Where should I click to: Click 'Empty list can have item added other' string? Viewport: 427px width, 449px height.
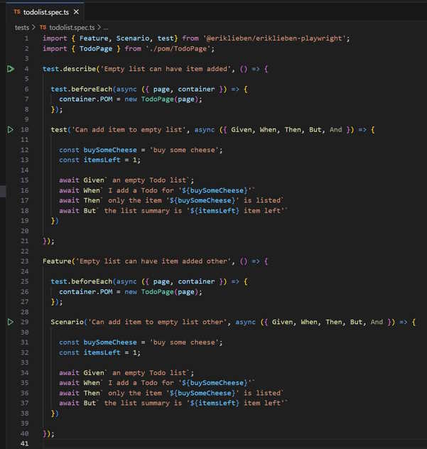(x=153, y=261)
